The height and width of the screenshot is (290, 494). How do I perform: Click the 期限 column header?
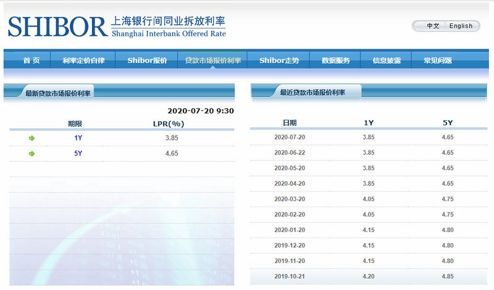pos(75,124)
